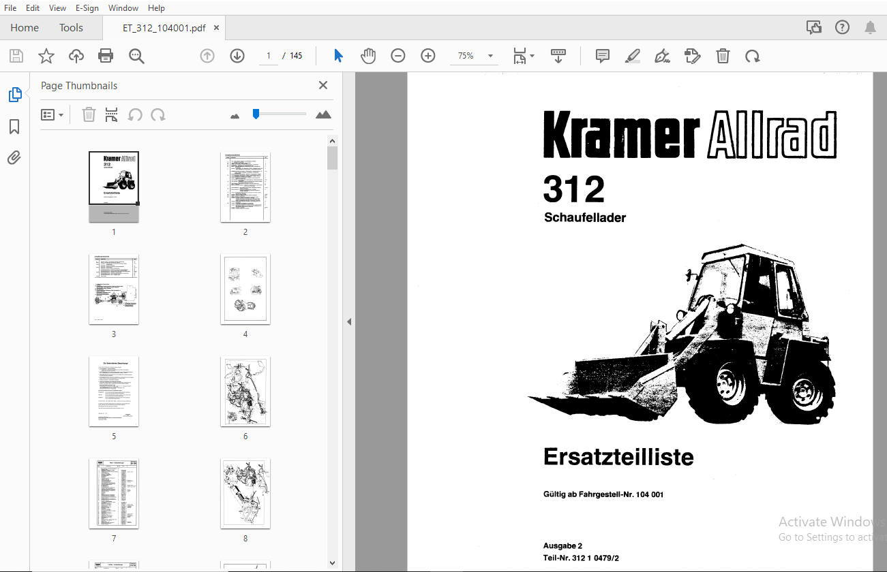The width and height of the screenshot is (887, 572).
Task: Open the Page Thumbnails sidebar icon
Action: pos(15,95)
